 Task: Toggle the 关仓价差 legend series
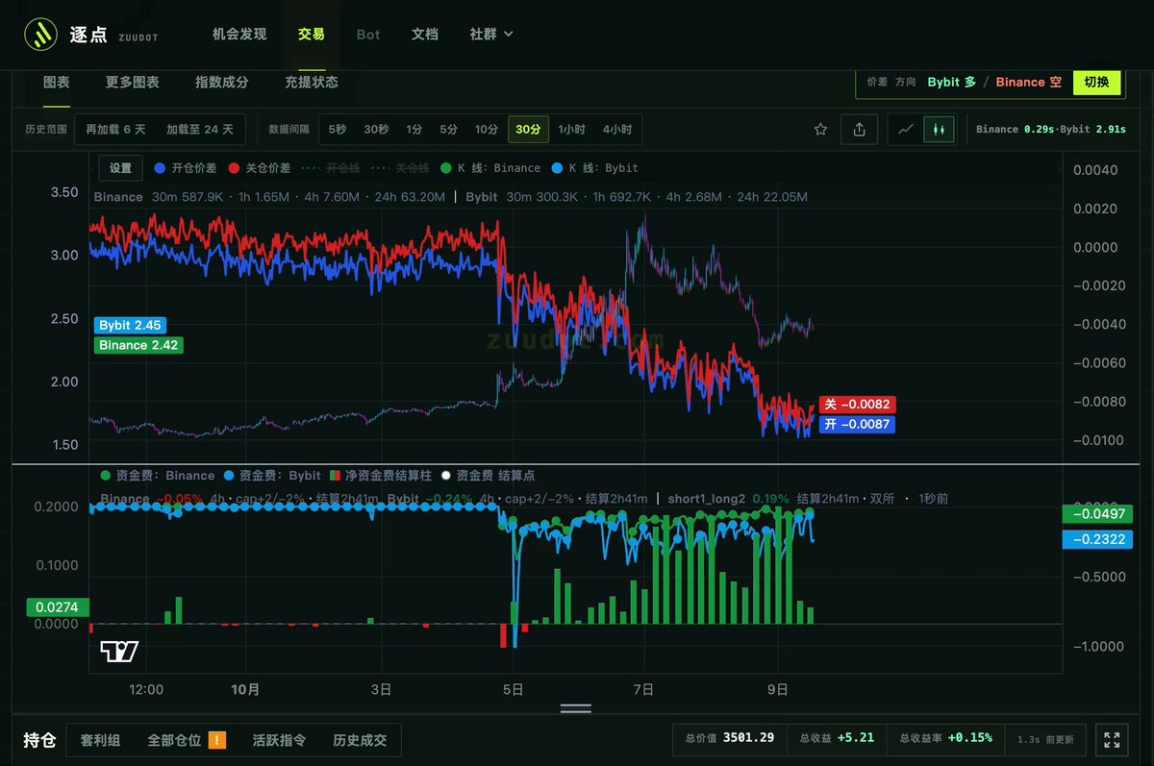260,168
